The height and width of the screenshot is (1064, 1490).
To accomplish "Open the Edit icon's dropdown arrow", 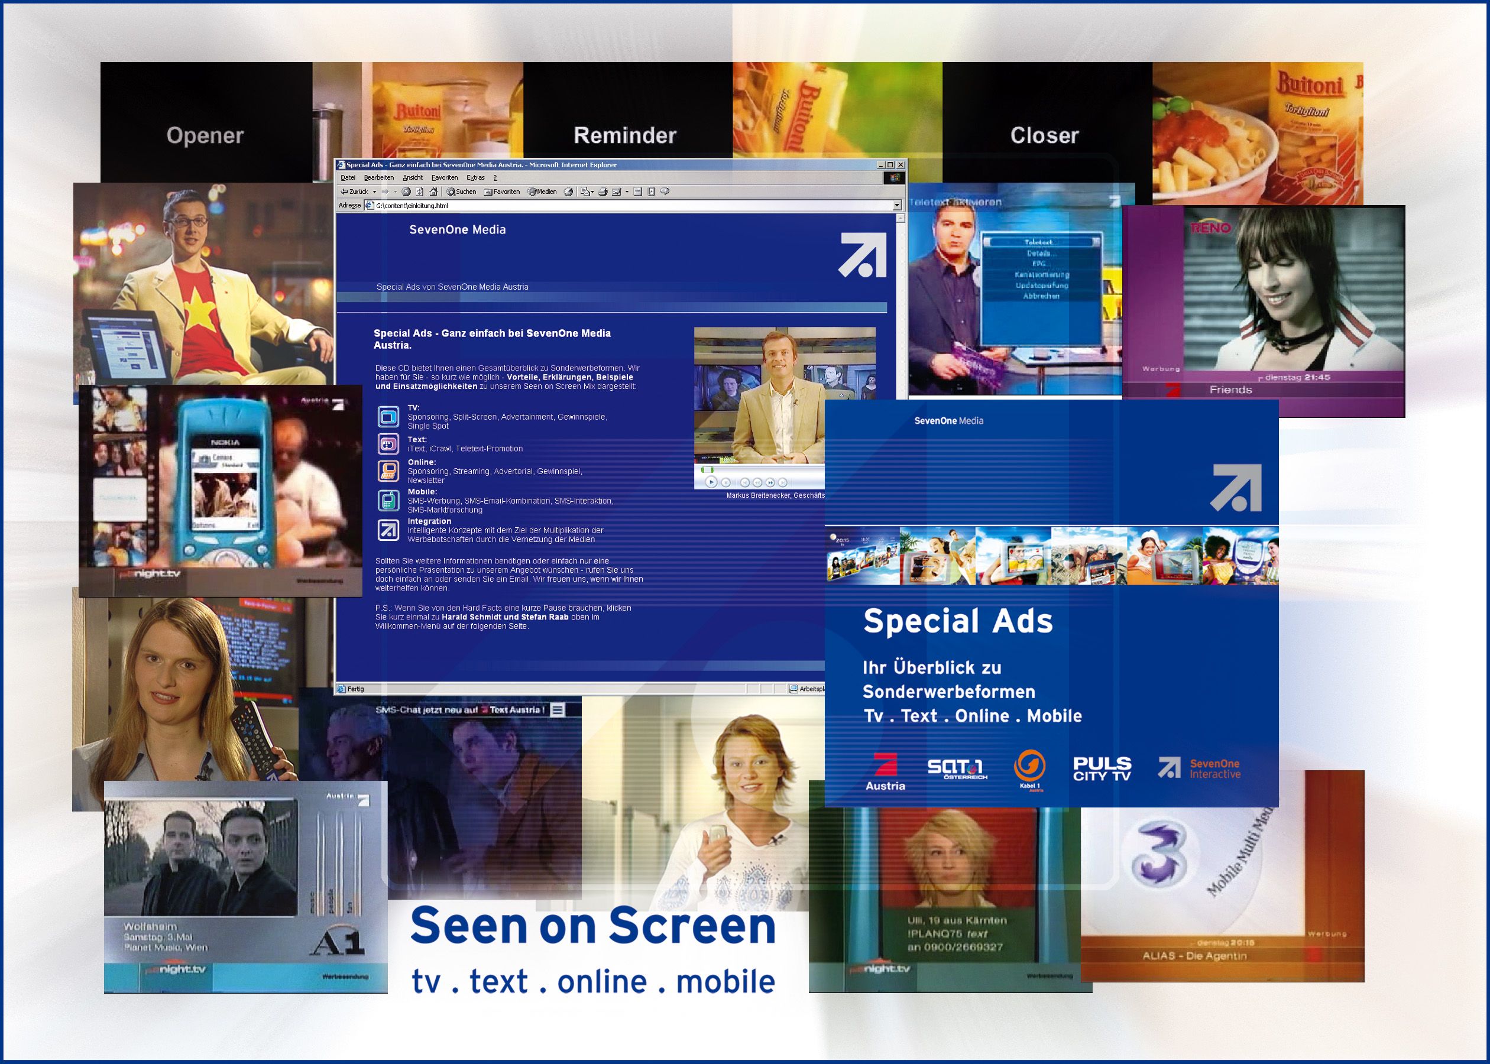I will pos(627,192).
